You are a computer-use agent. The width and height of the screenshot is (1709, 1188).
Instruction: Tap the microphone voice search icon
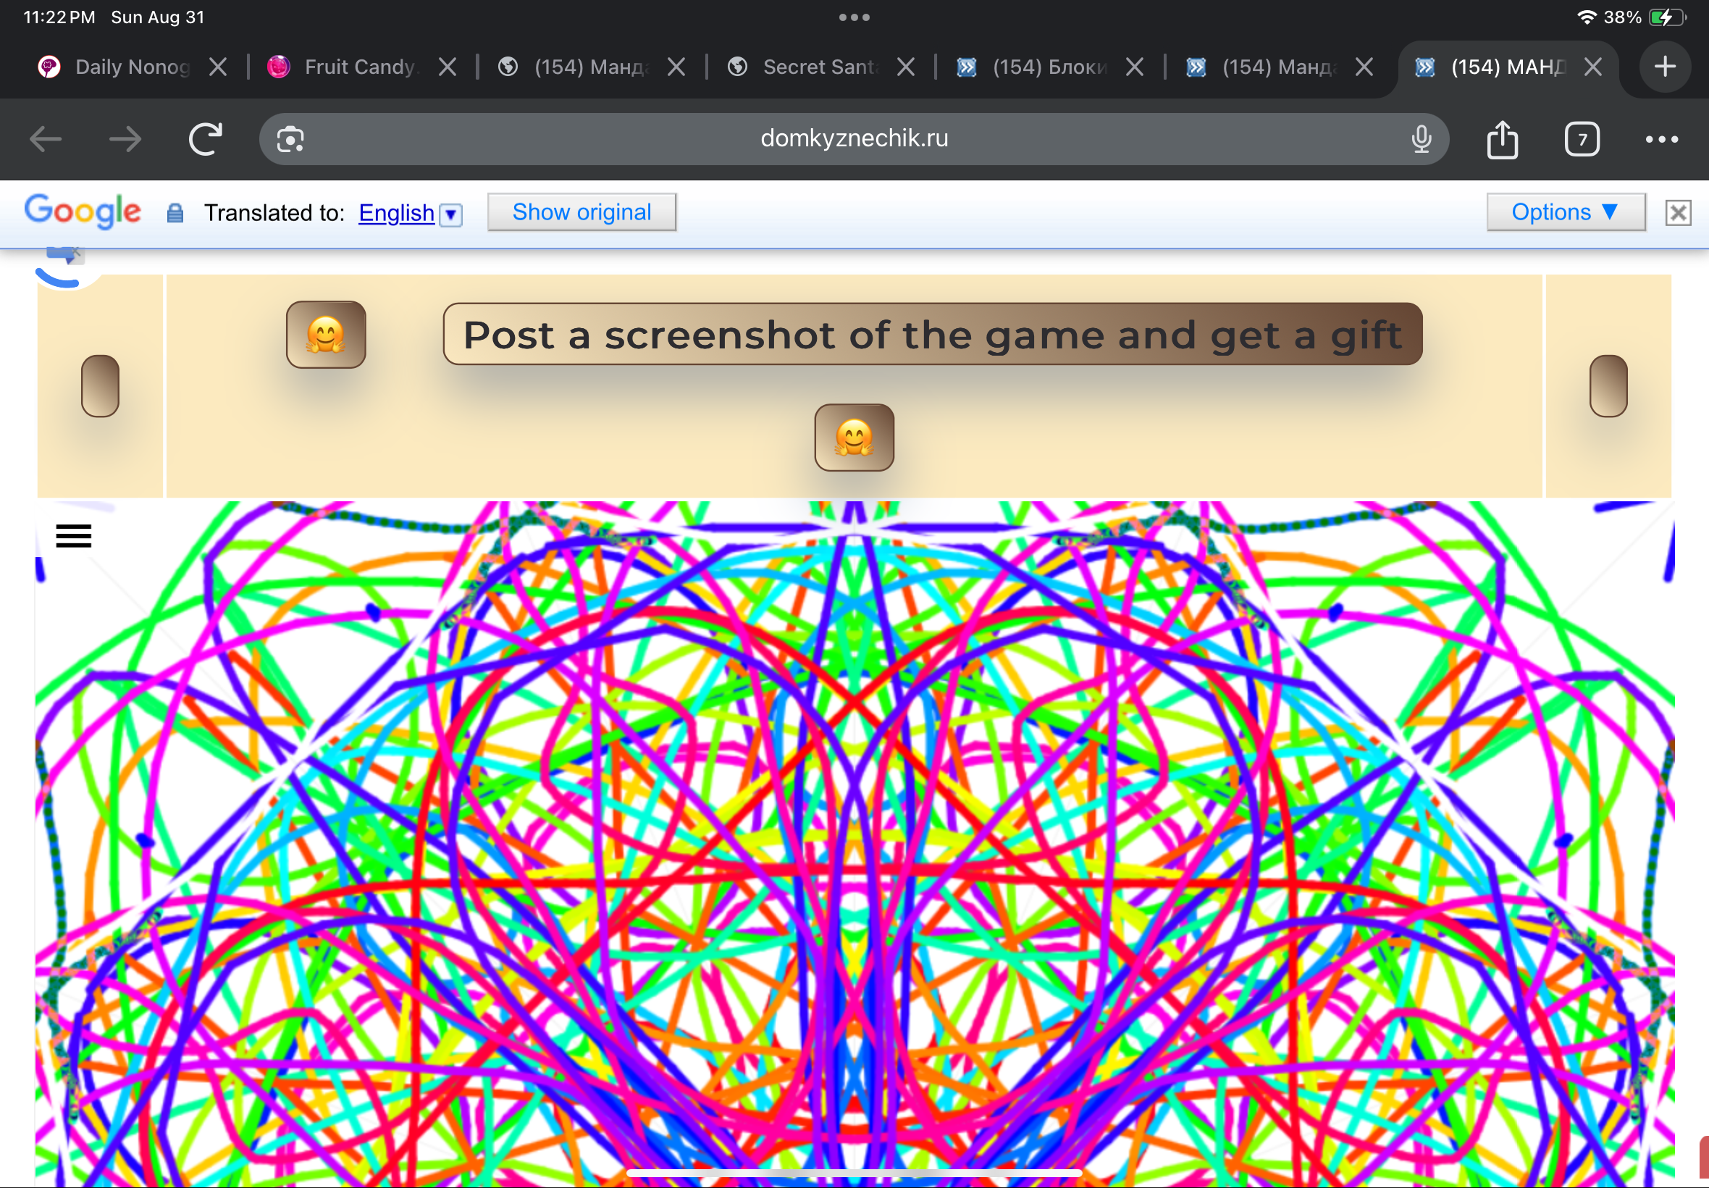(x=1421, y=139)
